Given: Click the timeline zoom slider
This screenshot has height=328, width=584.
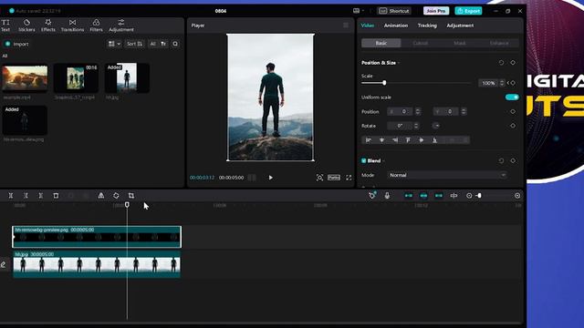Looking at the screenshot, I should [x=480, y=196].
